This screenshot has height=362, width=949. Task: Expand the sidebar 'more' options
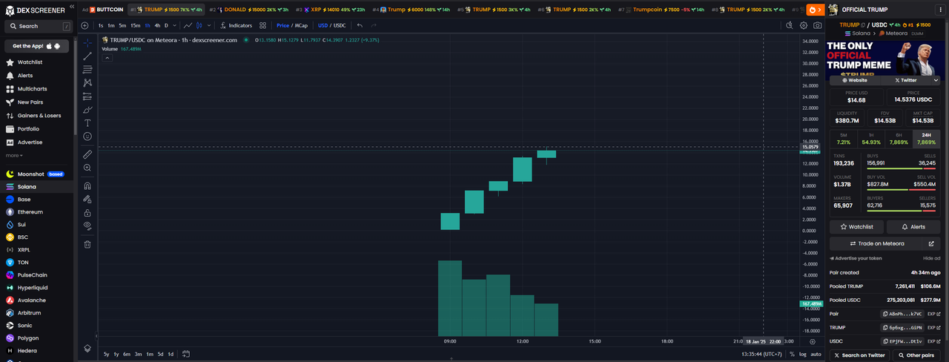tap(13, 156)
